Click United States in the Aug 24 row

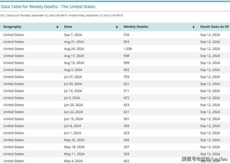[x=14, y=49]
